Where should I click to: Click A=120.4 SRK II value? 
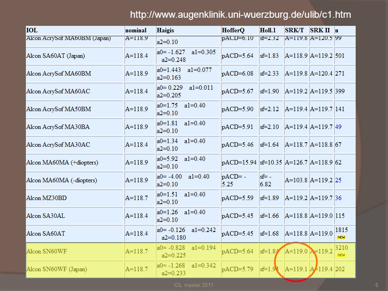pos(321,73)
